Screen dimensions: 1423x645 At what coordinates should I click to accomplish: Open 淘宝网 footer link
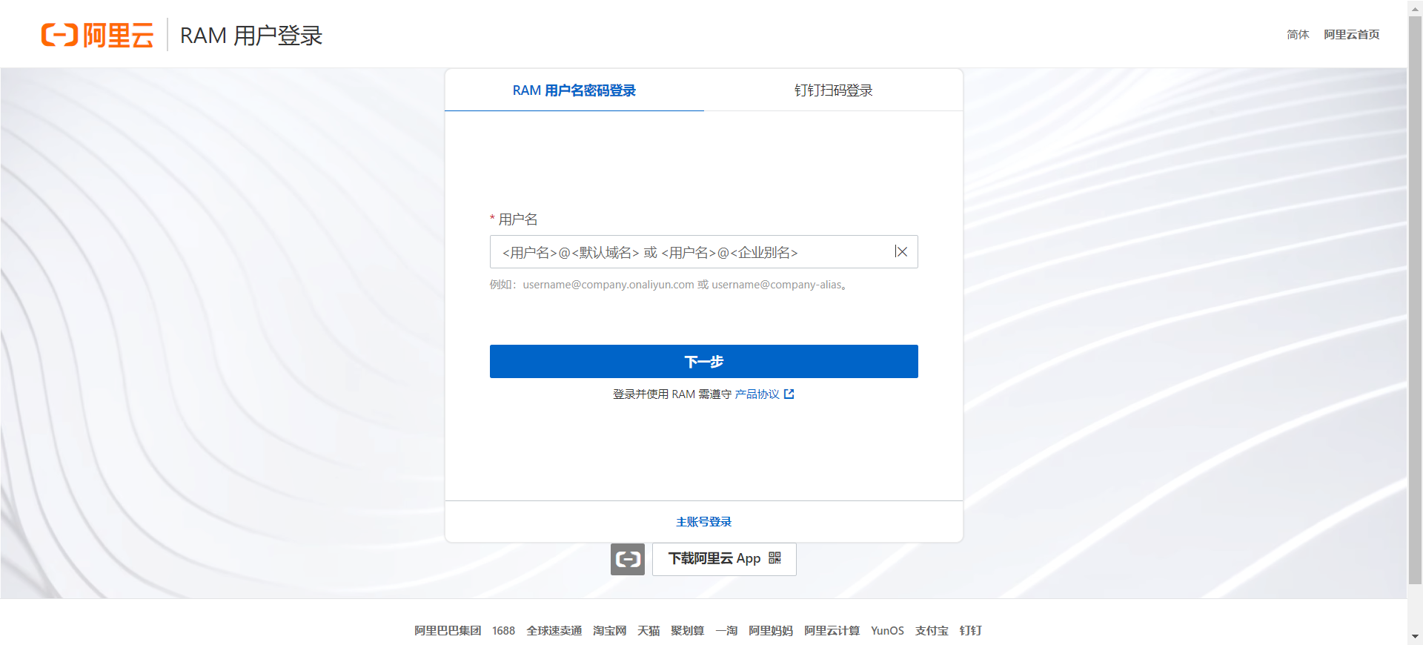coord(610,631)
